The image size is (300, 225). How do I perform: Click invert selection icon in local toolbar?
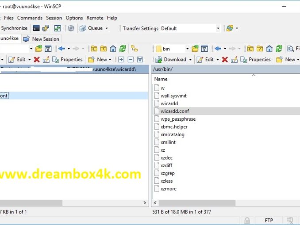tap(140, 59)
